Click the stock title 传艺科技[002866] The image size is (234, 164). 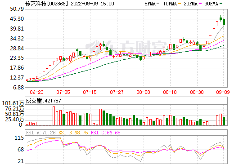[46, 4]
